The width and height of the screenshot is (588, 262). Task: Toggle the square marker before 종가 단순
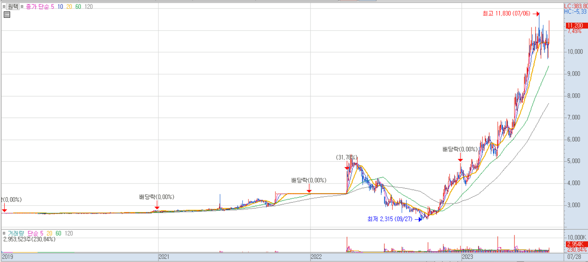(22, 6)
